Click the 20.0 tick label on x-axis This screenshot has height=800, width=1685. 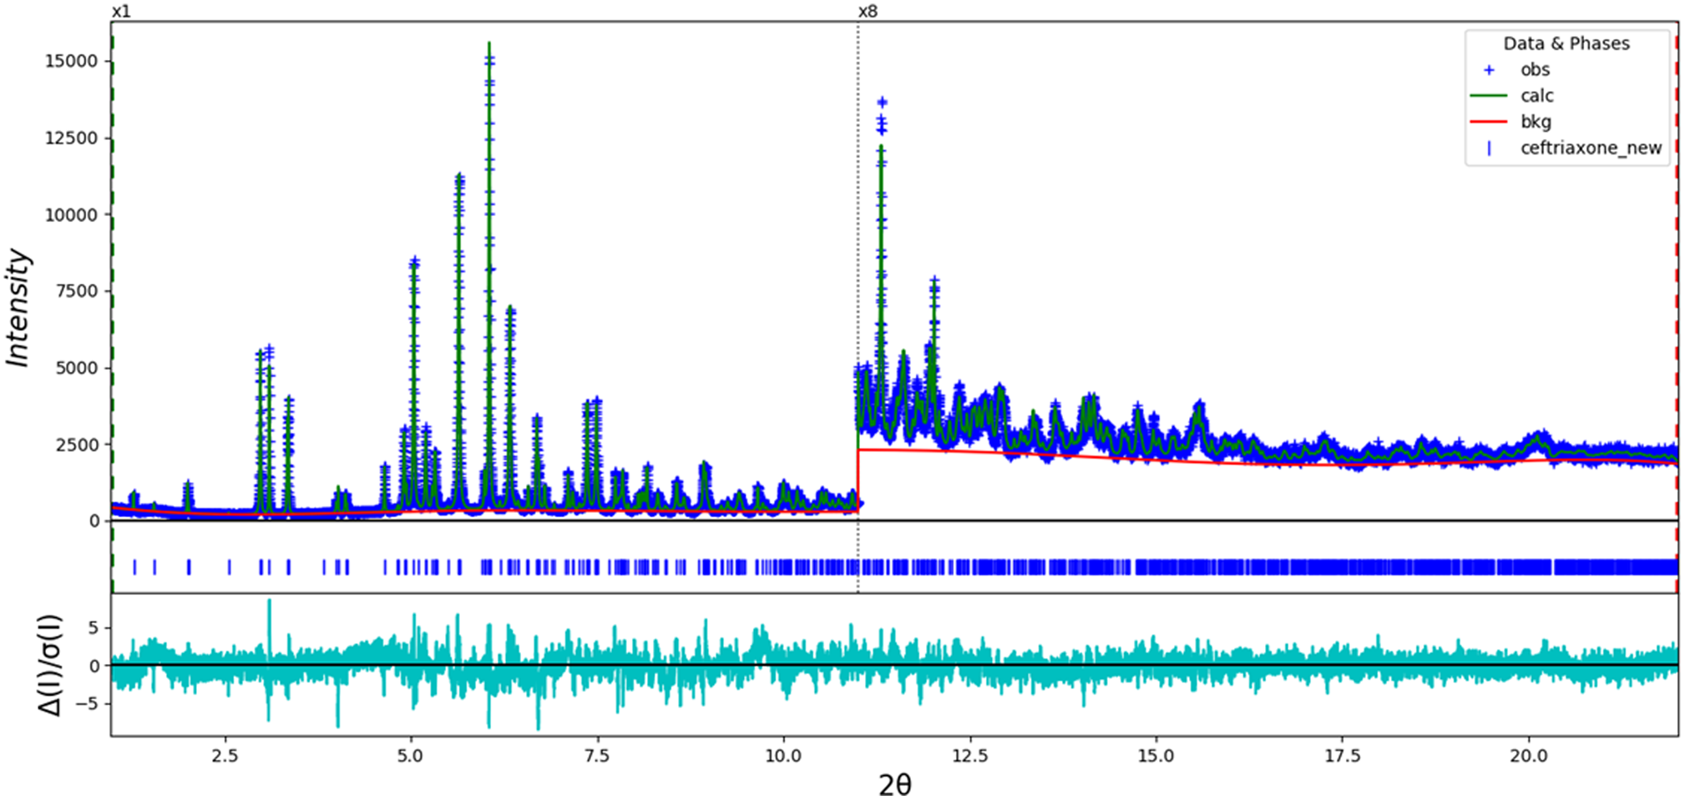(1528, 756)
